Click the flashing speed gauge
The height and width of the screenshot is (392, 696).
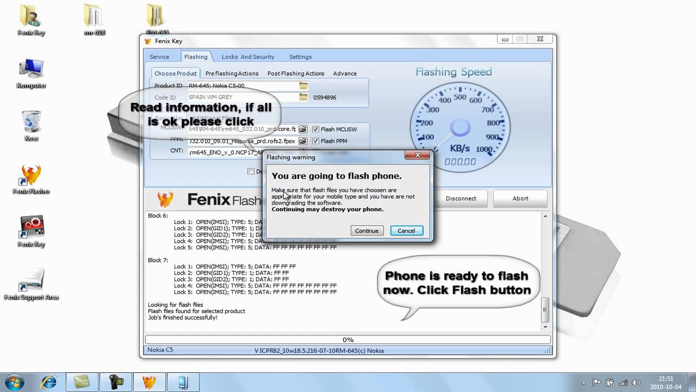[460, 128]
